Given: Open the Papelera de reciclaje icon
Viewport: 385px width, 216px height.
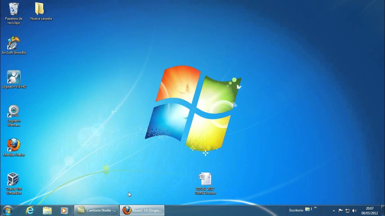Looking at the screenshot, I should pos(14,14).
